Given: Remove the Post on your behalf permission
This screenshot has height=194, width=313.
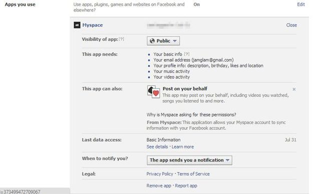Looking at the screenshot, I should (x=294, y=89).
